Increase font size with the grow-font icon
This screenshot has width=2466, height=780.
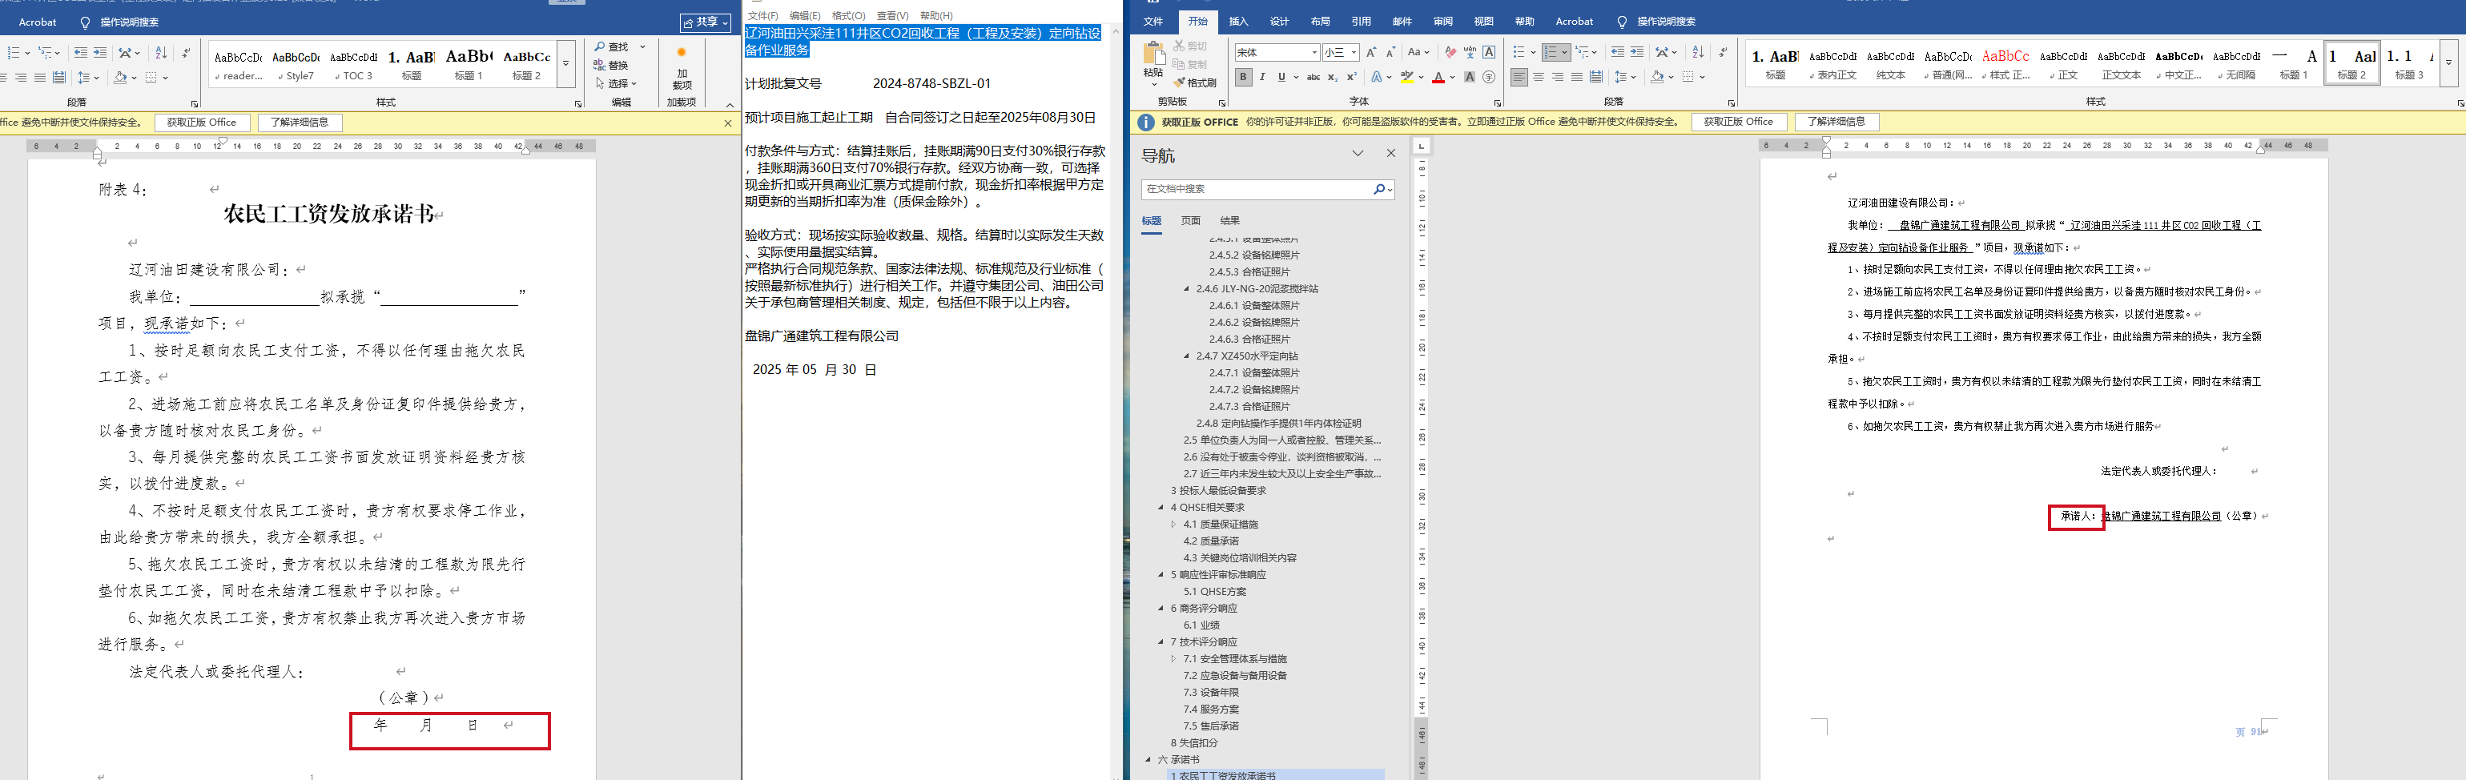click(x=1372, y=53)
